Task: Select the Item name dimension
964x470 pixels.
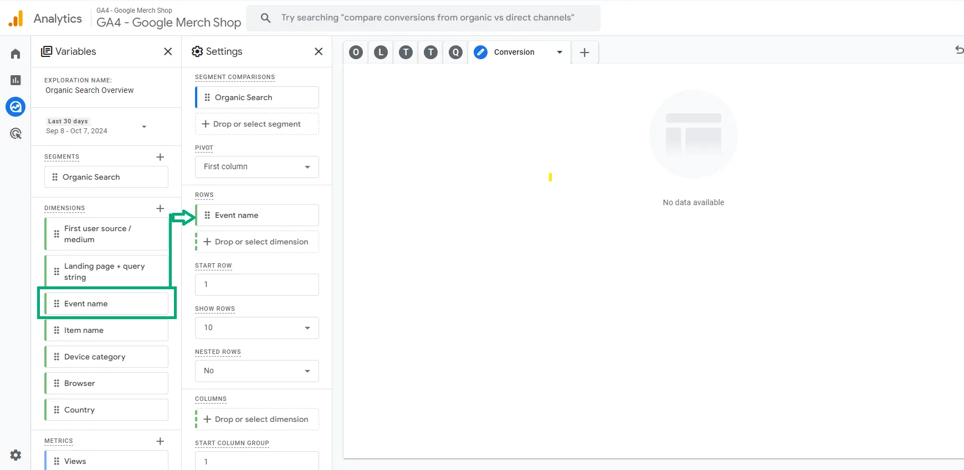Action: pyautogui.click(x=106, y=330)
